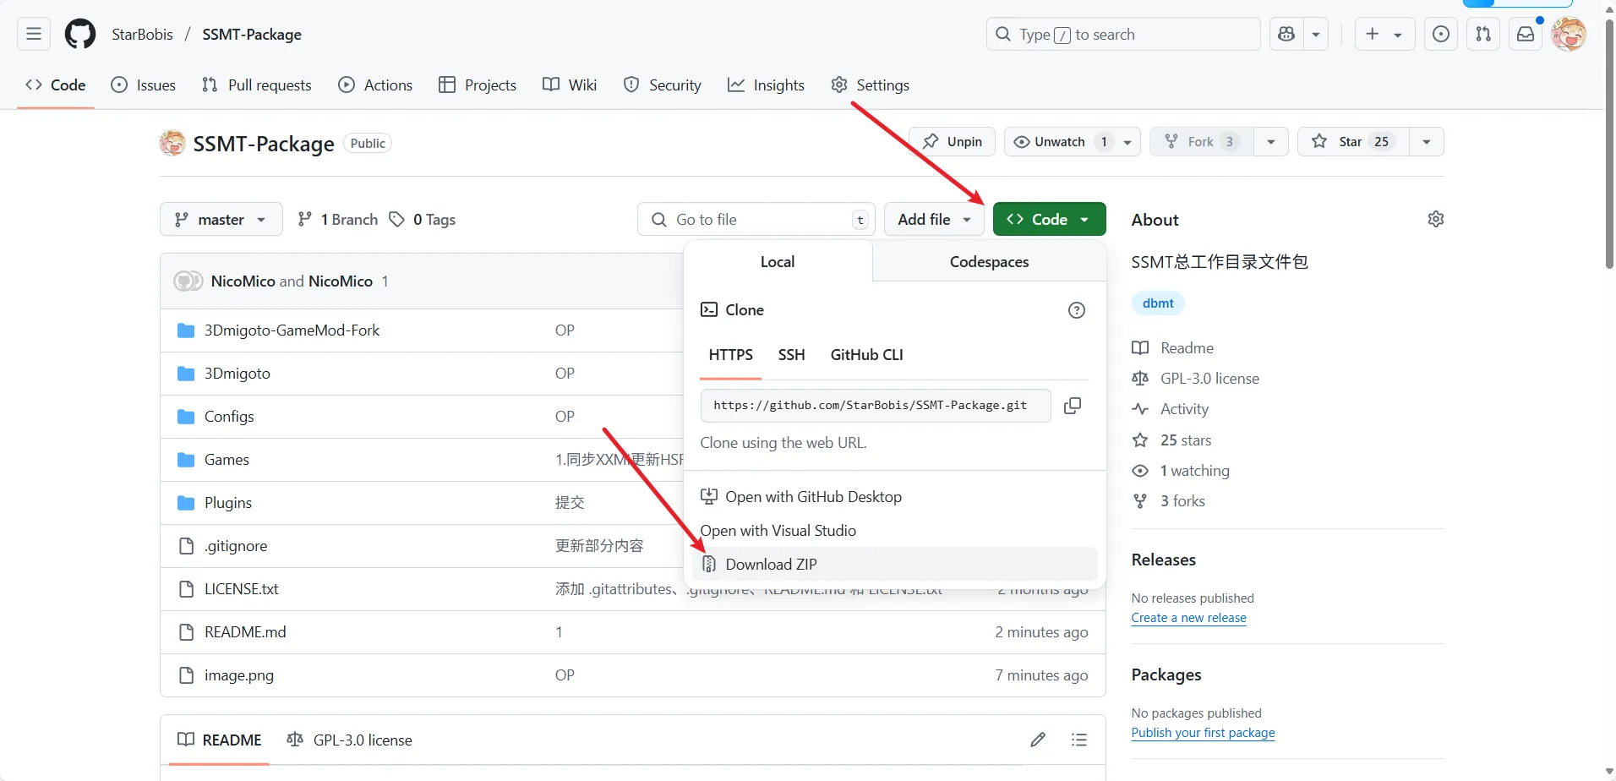The image size is (1616, 781).
Task: Click the About settings gear icon
Action: [1435, 219]
